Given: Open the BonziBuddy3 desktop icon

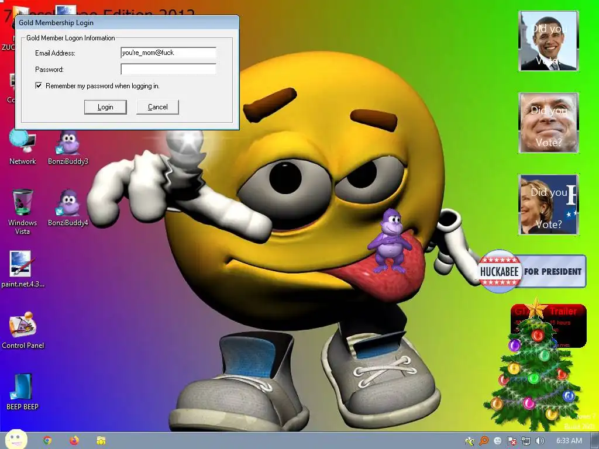Looking at the screenshot, I should (68, 148).
